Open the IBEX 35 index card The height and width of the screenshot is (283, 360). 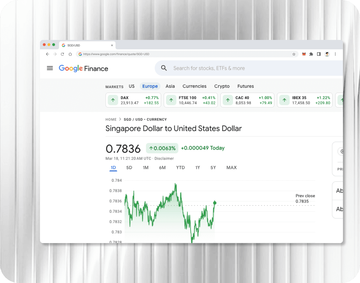pyautogui.click(x=305, y=100)
